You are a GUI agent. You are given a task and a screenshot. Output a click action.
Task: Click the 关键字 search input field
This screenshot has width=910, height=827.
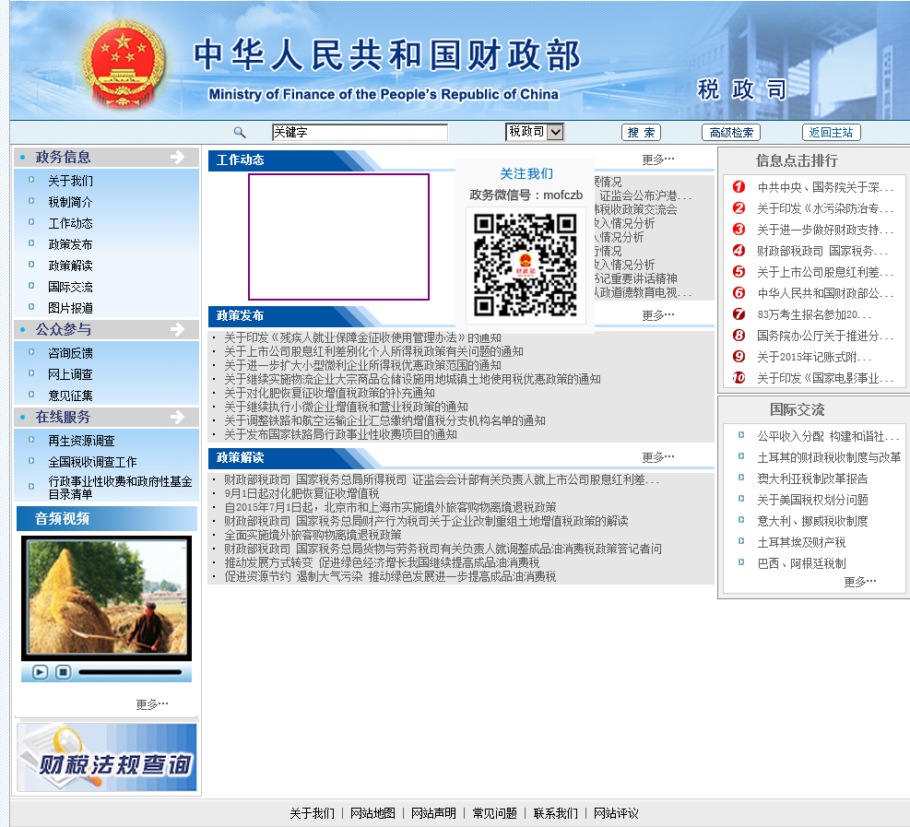pos(360,133)
